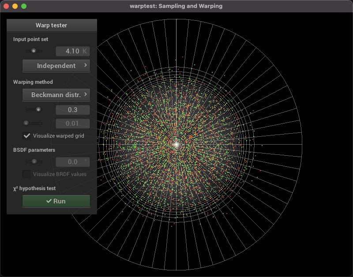353x277 pixels.
Task: Adjust the Input point set slider
Action: pyautogui.click(x=34, y=51)
